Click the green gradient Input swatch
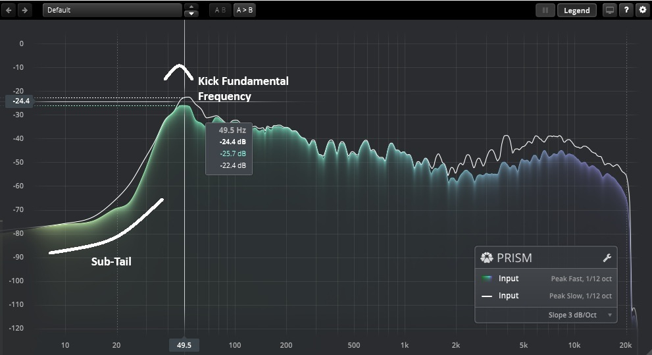Screen dimensions: 652x355 point(487,279)
